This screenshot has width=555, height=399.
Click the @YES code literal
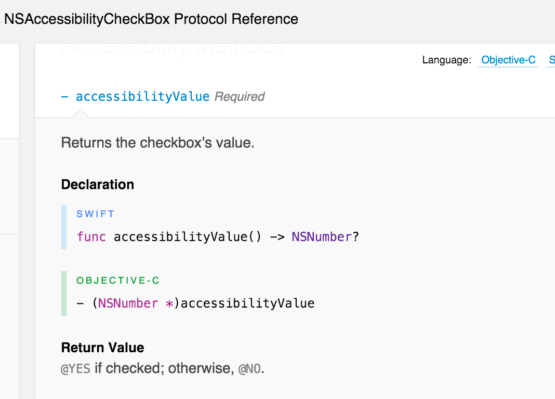(76, 369)
